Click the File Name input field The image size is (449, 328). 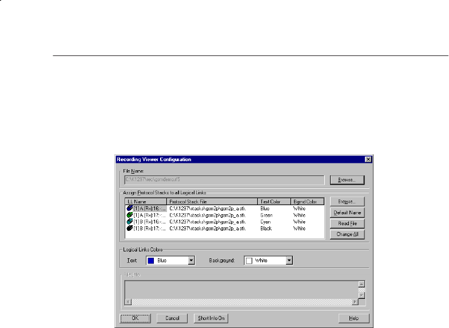pyautogui.click(x=224, y=180)
